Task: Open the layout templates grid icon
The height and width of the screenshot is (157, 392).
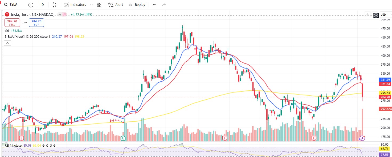Action: (99, 5)
